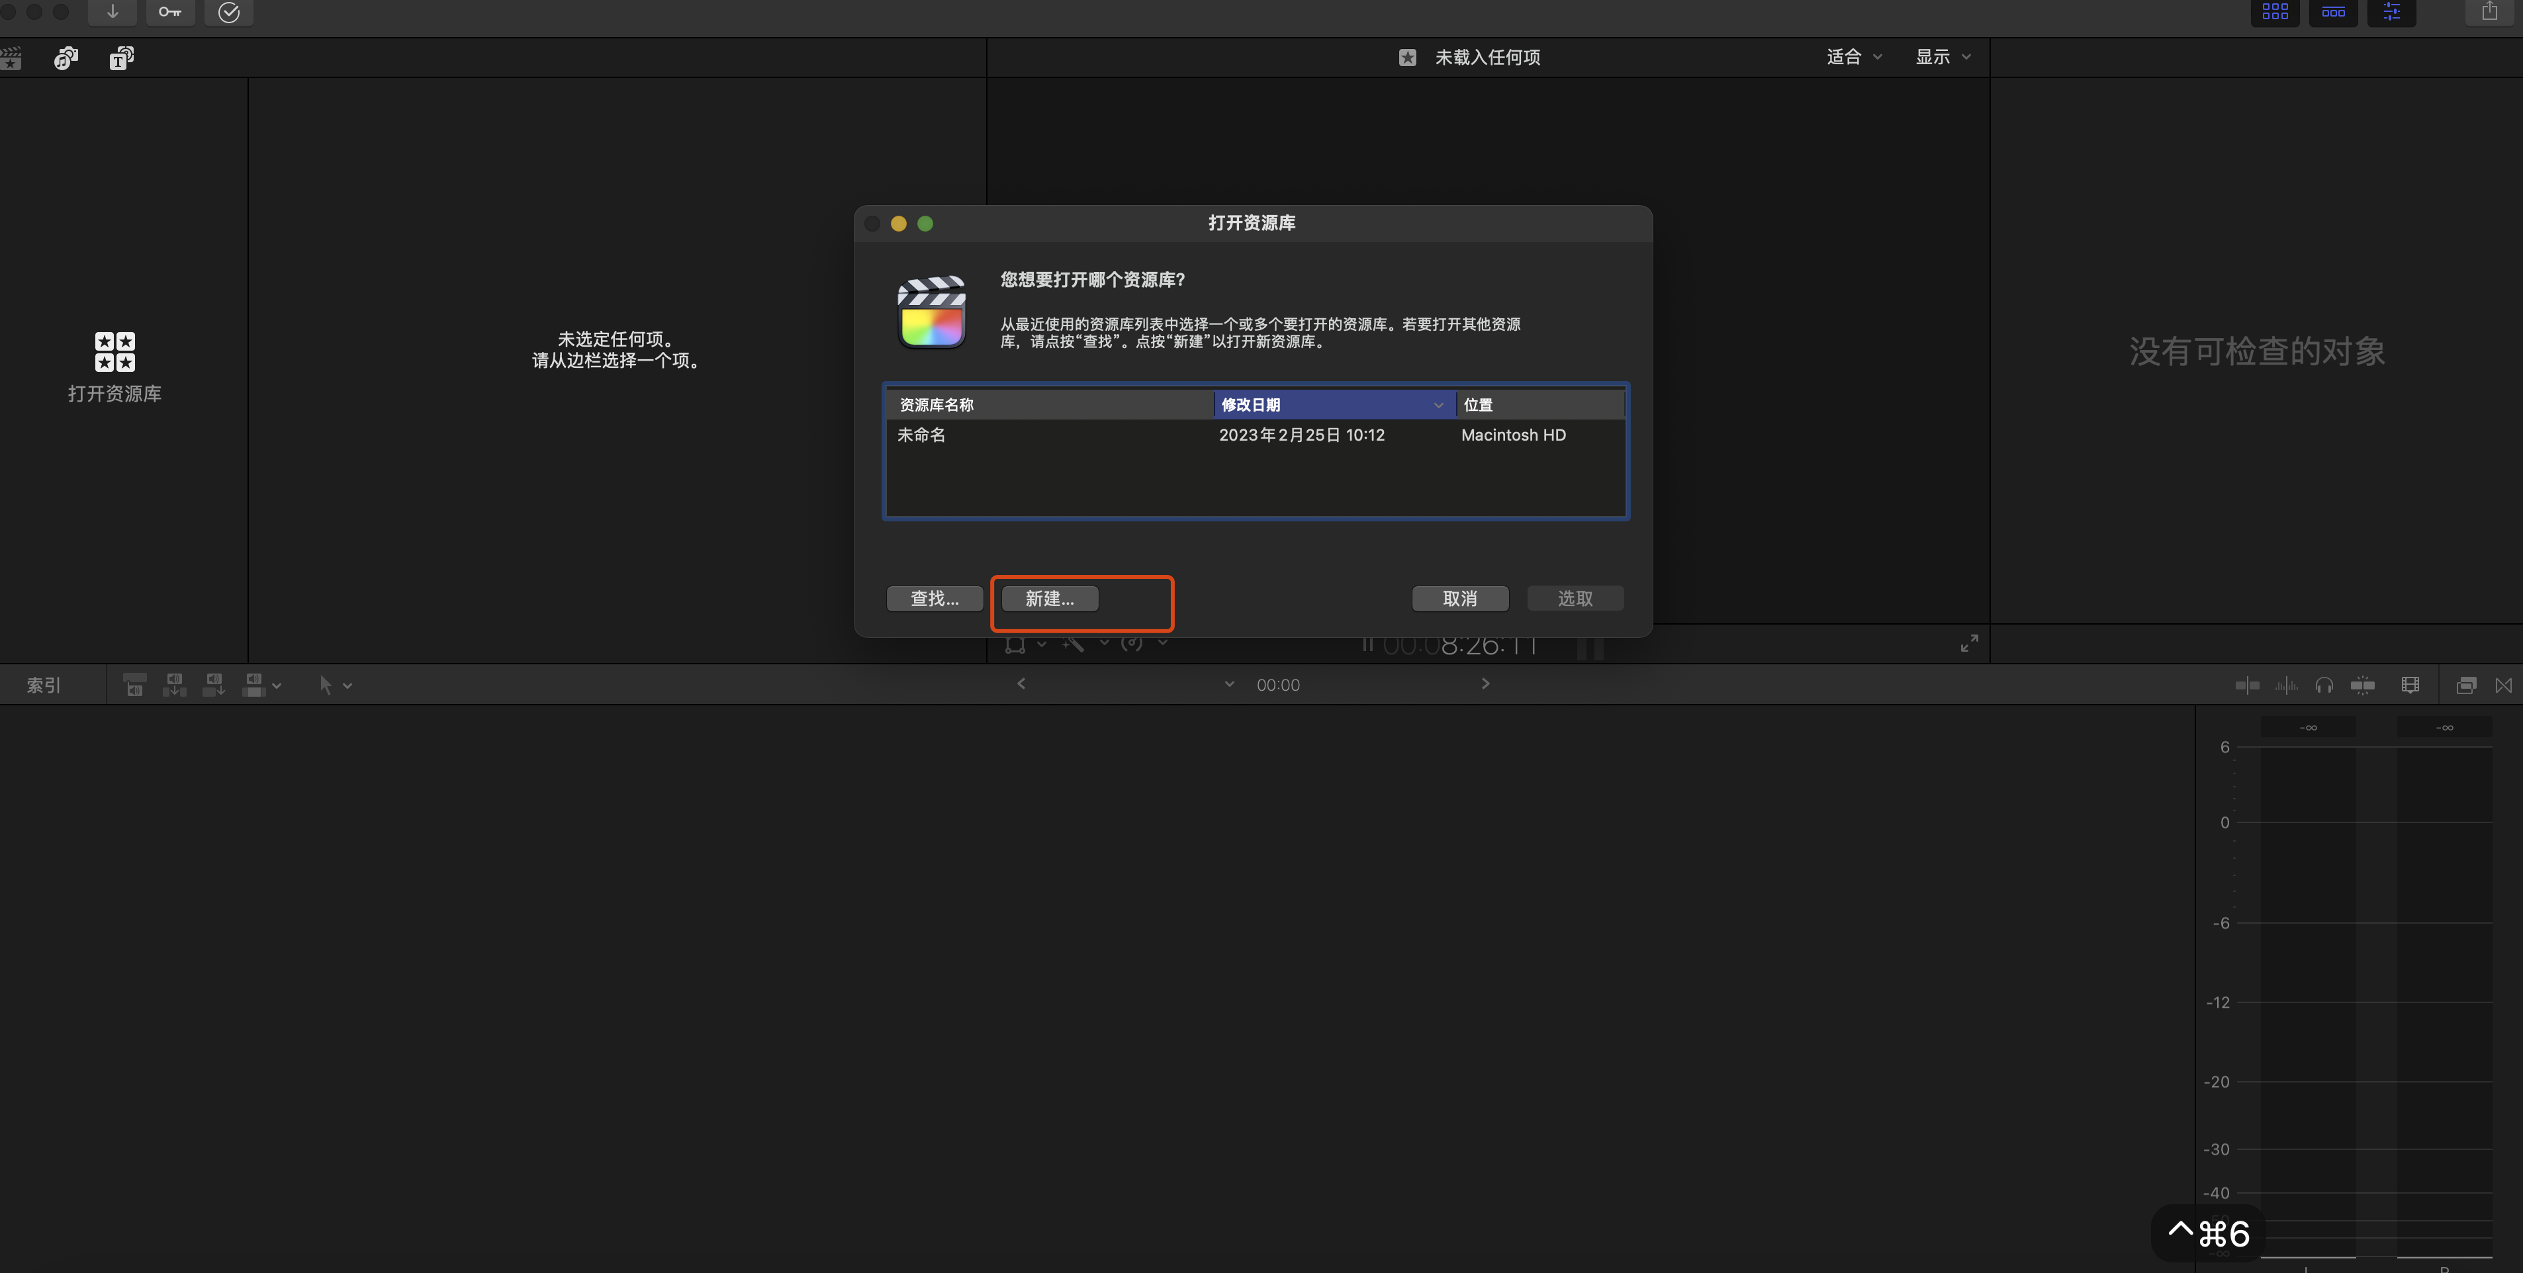Expand the select tool dropdown arrow

coord(347,686)
